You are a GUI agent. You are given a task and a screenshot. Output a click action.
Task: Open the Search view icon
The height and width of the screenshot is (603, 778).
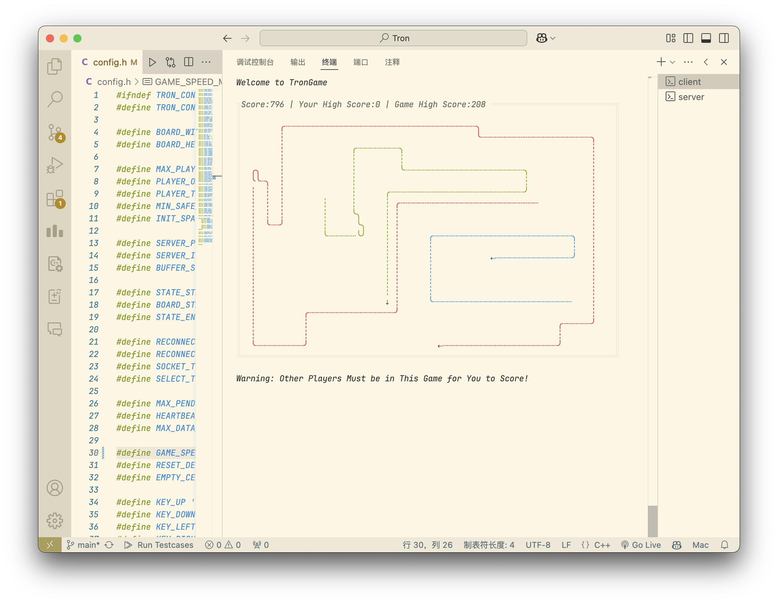tap(54, 99)
